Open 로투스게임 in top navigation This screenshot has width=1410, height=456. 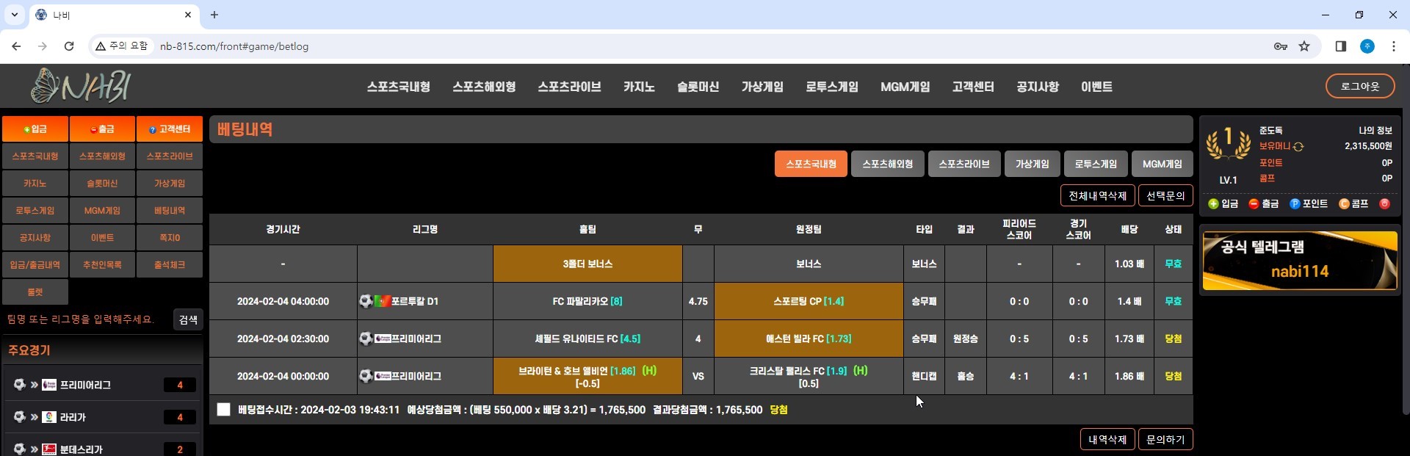pyautogui.click(x=832, y=87)
